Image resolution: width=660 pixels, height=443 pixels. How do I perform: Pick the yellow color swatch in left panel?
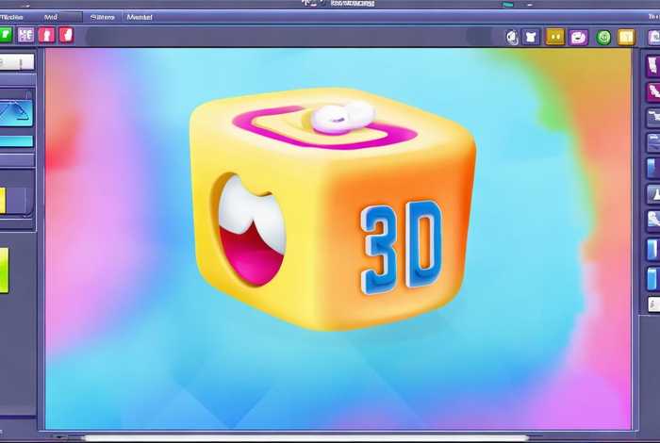(x=3, y=200)
